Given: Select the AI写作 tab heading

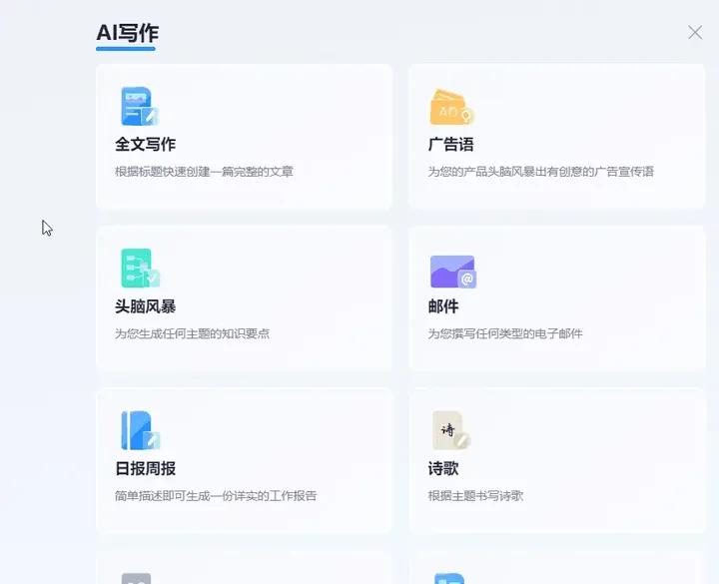Looking at the screenshot, I should click(x=127, y=33).
